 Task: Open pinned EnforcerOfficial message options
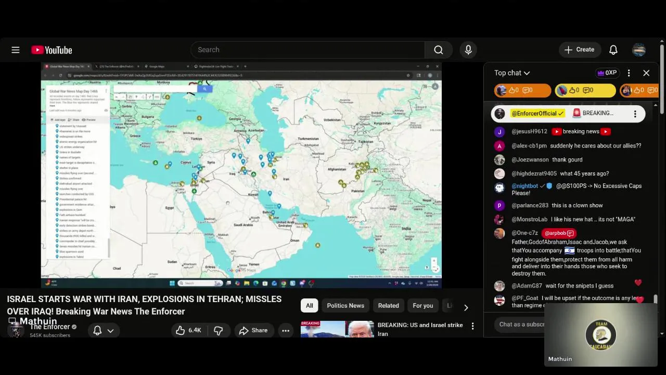(x=635, y=114)
